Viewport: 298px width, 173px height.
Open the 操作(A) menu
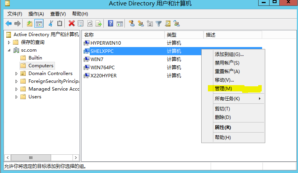point(36,14)
